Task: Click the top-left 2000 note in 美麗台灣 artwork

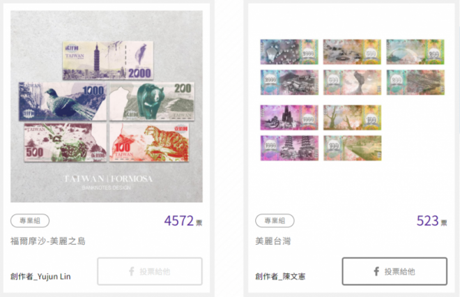Action: pos(289,52)
